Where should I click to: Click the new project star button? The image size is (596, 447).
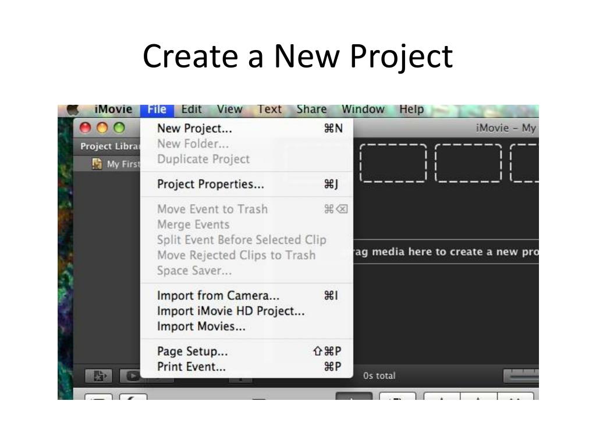coord(98,377)
